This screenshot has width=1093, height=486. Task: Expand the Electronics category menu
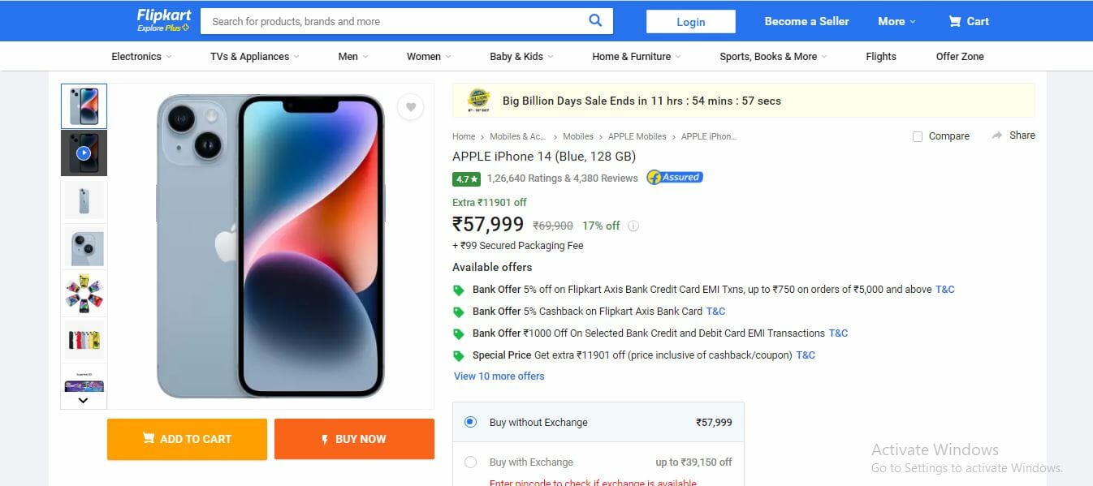coord(141,56)
